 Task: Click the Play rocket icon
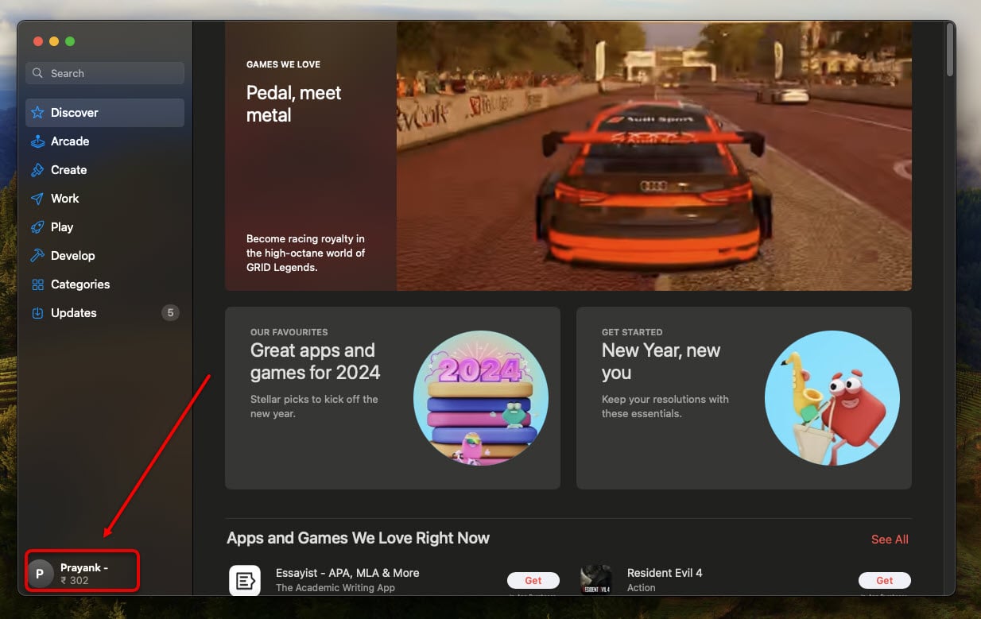click(37, 227)
